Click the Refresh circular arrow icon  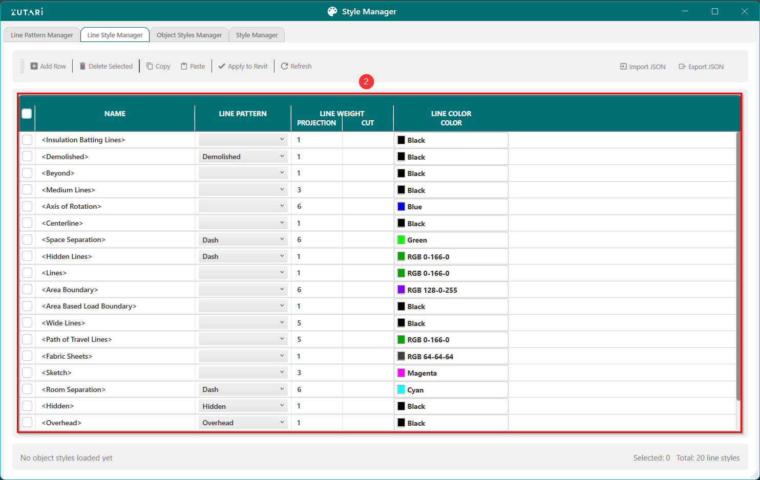pyautogui.click(x=284, y=66)
